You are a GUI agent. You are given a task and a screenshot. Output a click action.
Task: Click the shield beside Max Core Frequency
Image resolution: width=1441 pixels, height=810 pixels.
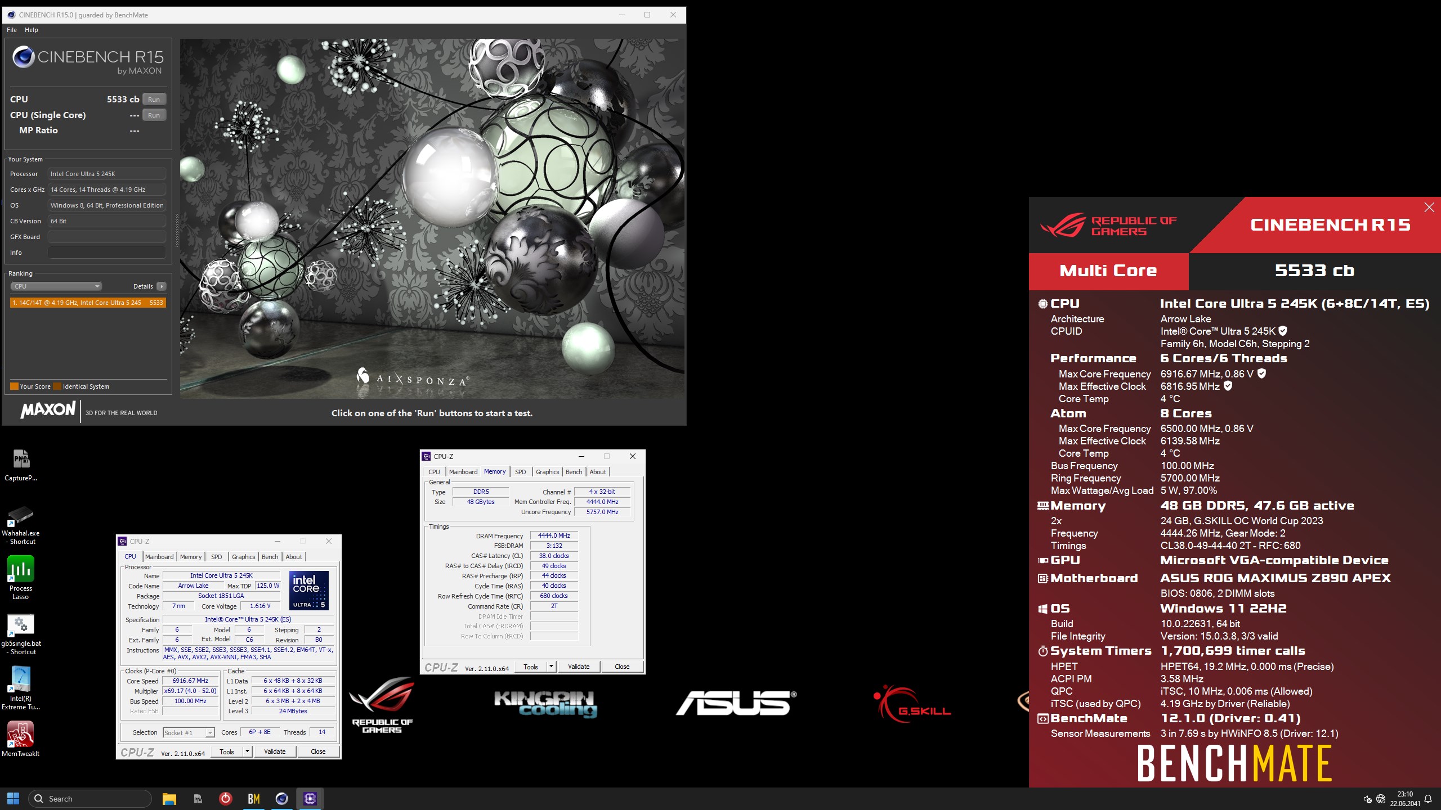point(1261,373)
